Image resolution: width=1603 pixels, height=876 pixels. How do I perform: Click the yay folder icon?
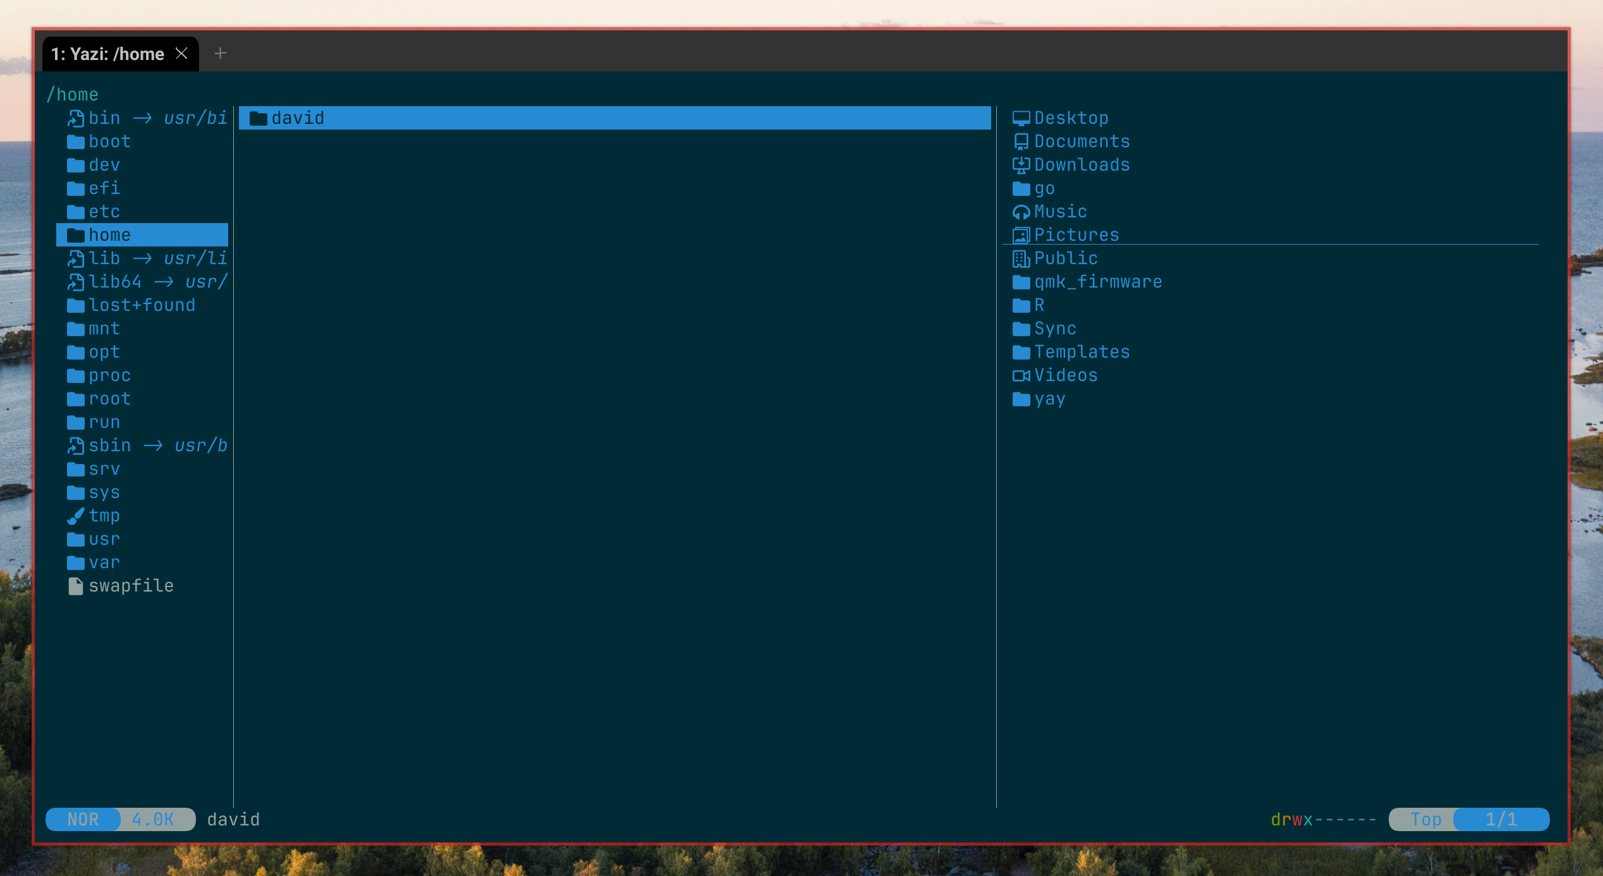1021,399
